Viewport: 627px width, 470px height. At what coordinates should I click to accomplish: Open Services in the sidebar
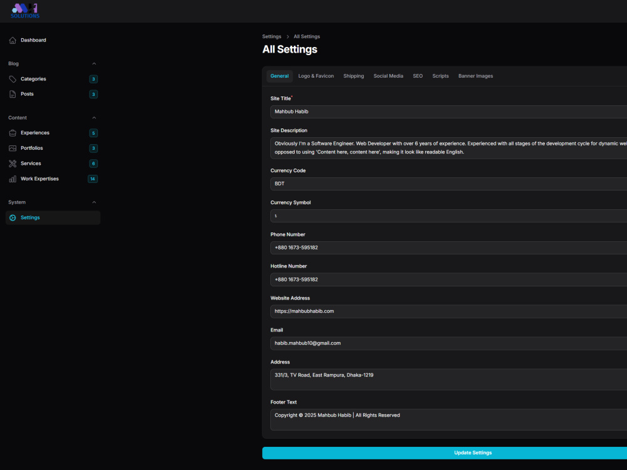click(53, 164)
